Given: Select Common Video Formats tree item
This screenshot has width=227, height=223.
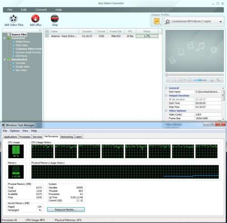Looking at the screenshot, I should [29, 49].
